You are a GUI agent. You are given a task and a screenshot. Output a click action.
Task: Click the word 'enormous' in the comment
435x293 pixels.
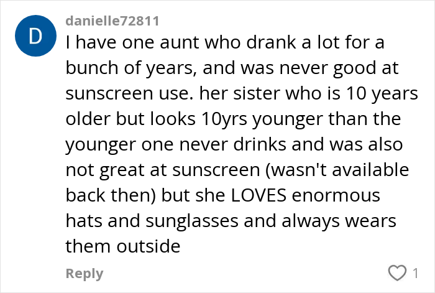[x=336, y=195]
